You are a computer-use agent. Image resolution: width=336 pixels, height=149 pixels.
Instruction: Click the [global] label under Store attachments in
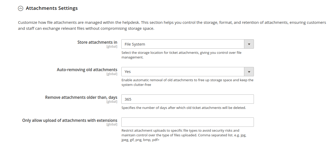point(112,46)
